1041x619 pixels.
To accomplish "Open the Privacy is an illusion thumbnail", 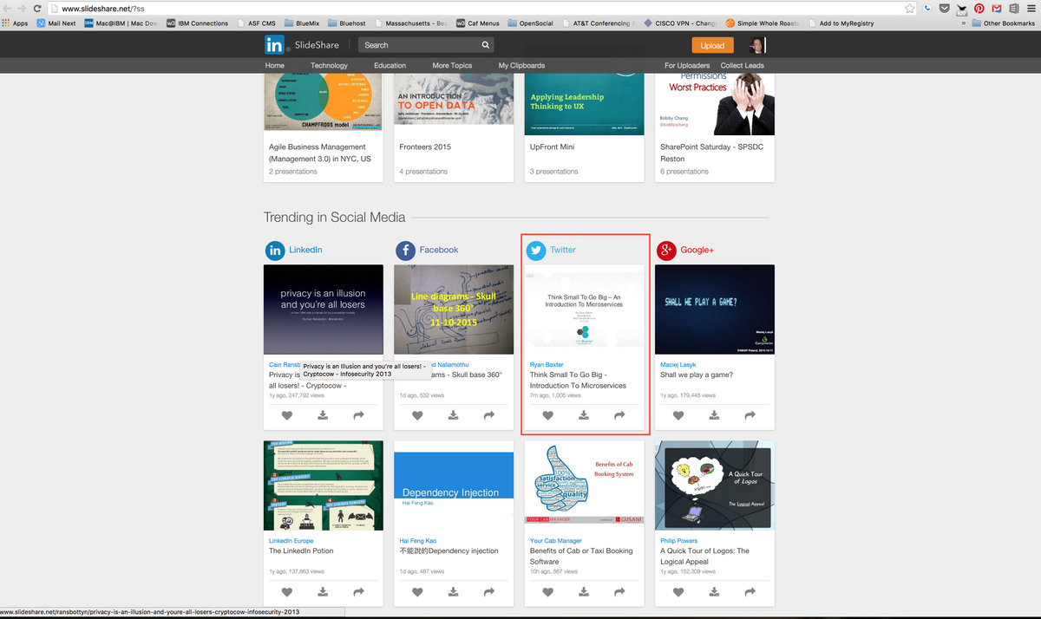I will tap(324, 309).
